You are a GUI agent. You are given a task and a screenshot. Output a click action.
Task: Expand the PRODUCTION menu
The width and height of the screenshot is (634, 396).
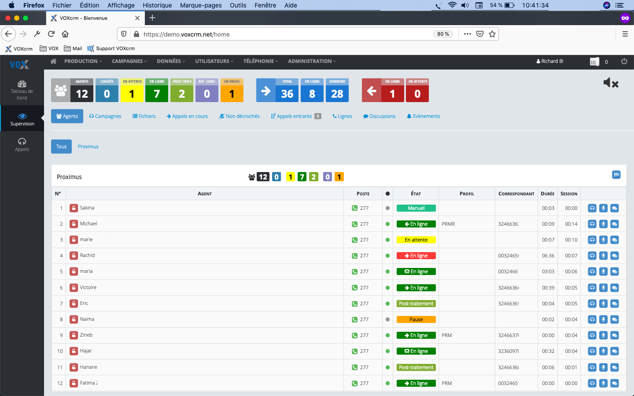click(x=83, y=61)
